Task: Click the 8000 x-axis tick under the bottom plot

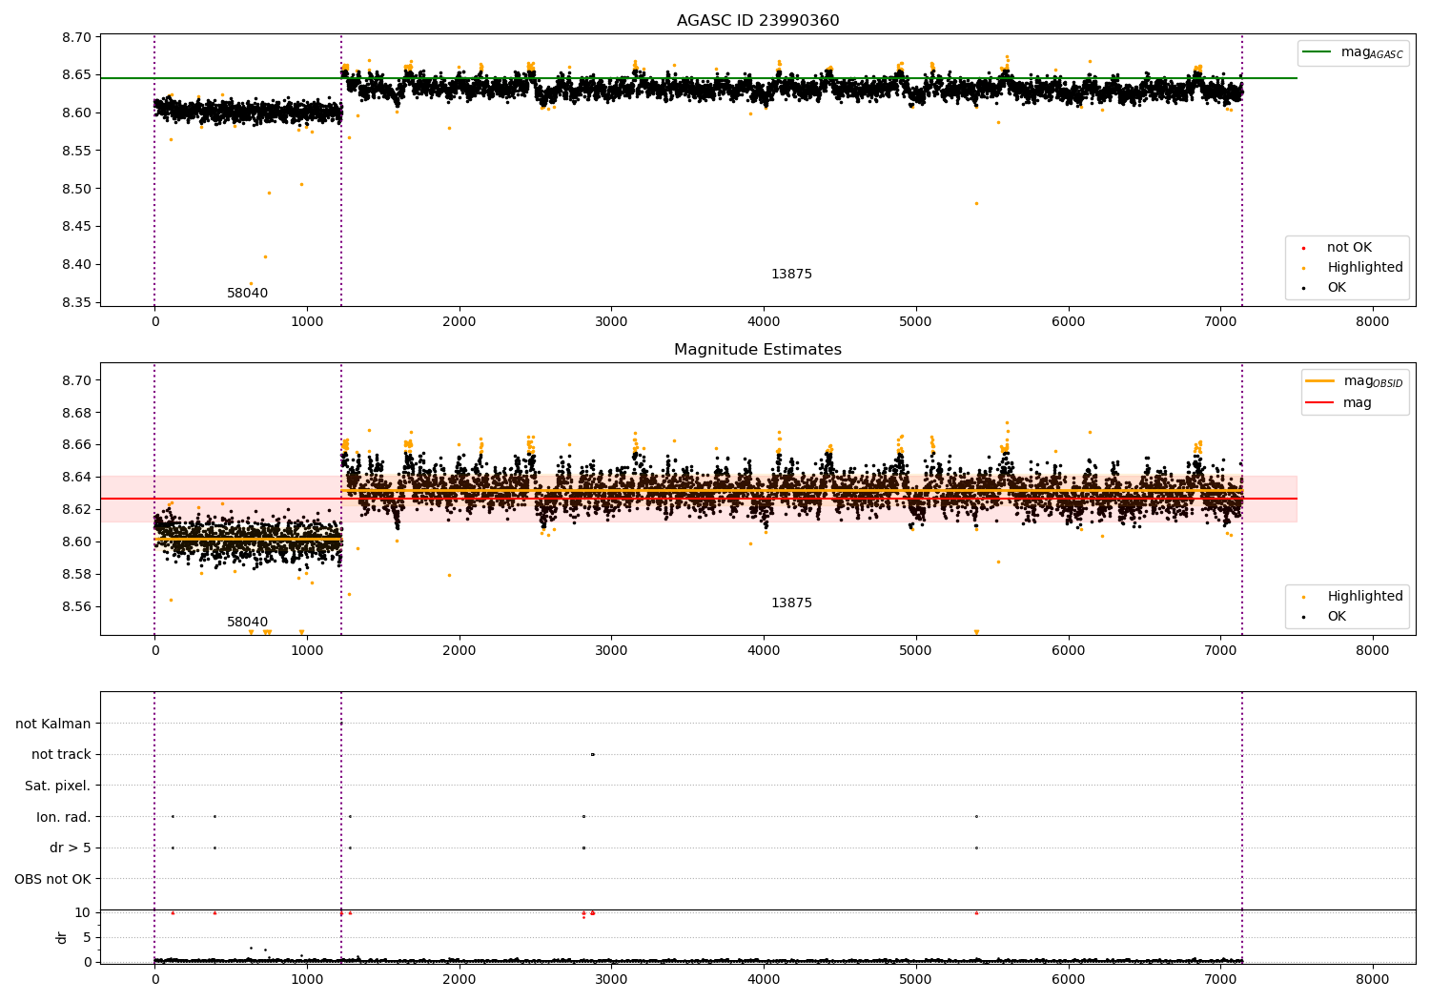Action: [1373, 980]
